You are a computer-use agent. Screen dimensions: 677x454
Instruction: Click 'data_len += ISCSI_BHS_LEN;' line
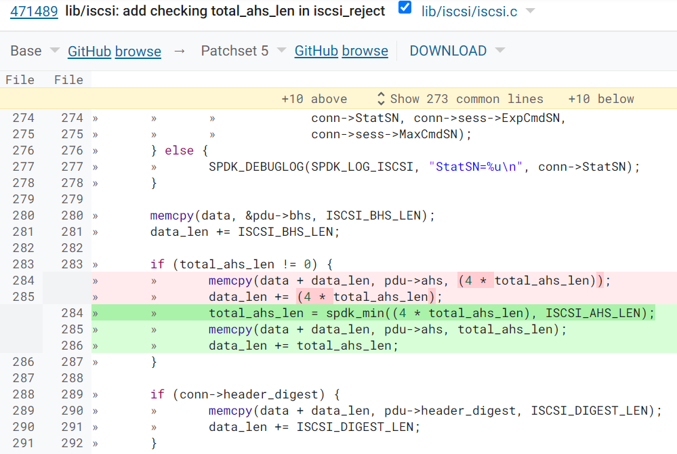click(245, 232)
